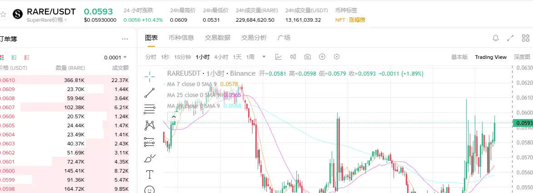Expand more time intervals dropdown arrow
Screen dimensions: 533x193
(x=264, y=57)
